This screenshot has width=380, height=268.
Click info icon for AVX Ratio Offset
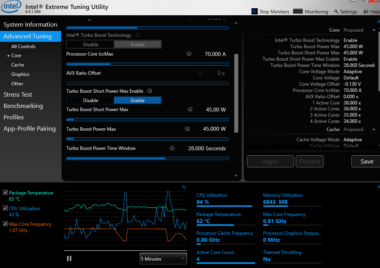201,73
